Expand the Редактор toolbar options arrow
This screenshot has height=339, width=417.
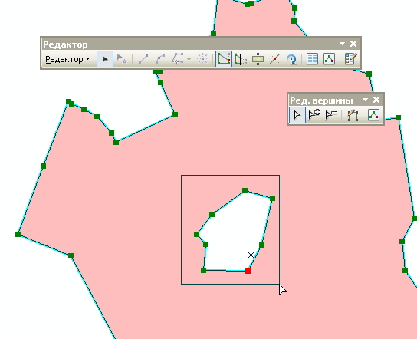(x=343, y=44)
